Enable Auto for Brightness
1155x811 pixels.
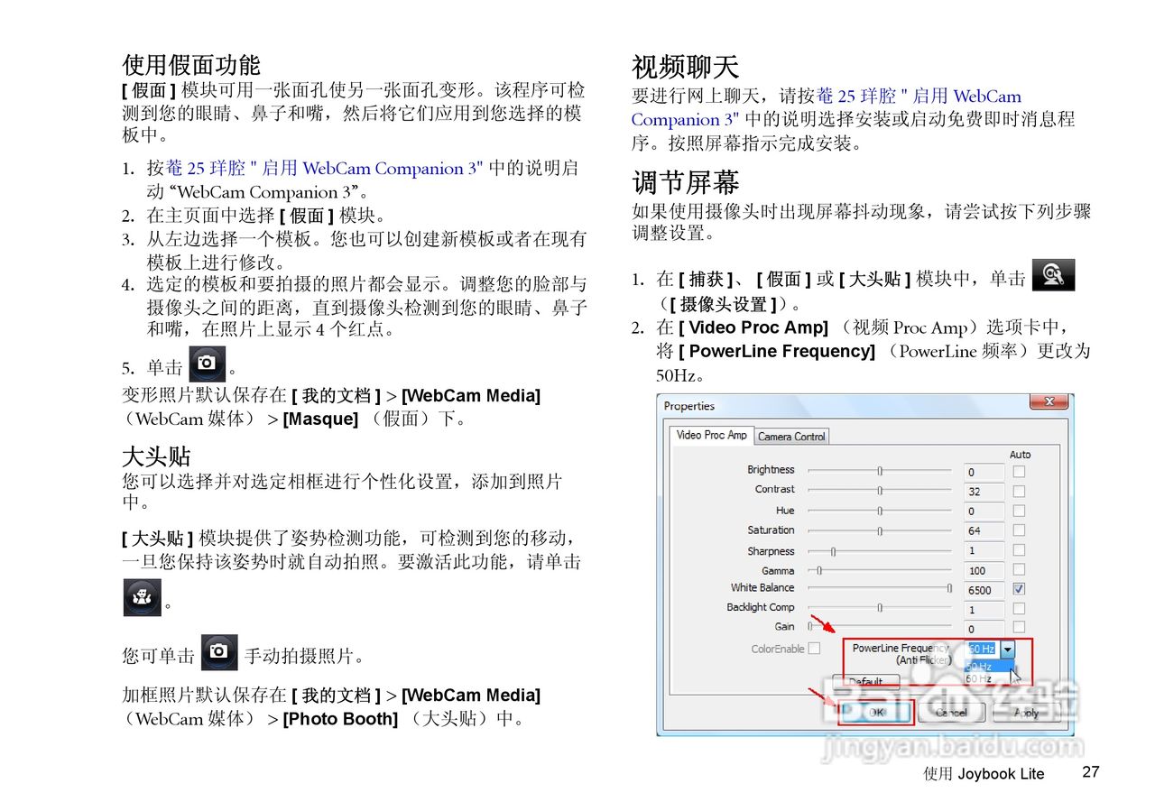point(1020,470)
